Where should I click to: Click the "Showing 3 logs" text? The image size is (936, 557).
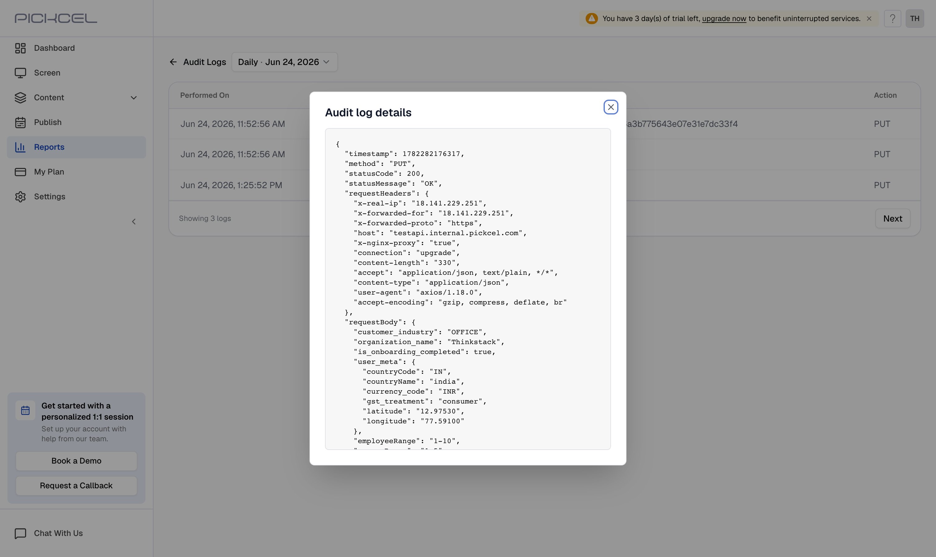pos(205,218)
